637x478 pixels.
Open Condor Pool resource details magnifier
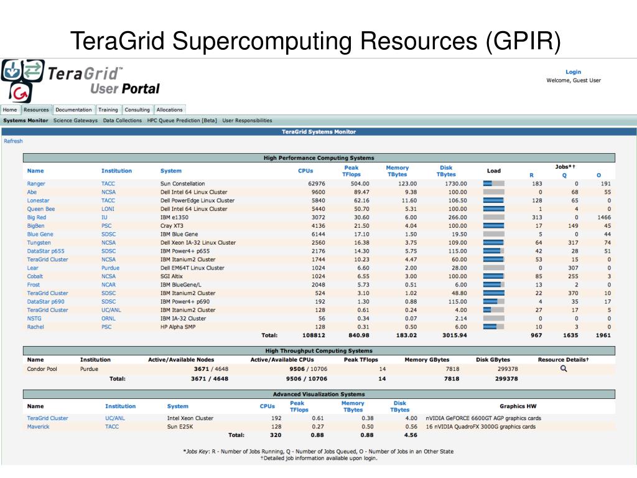(x=564, y=368)
